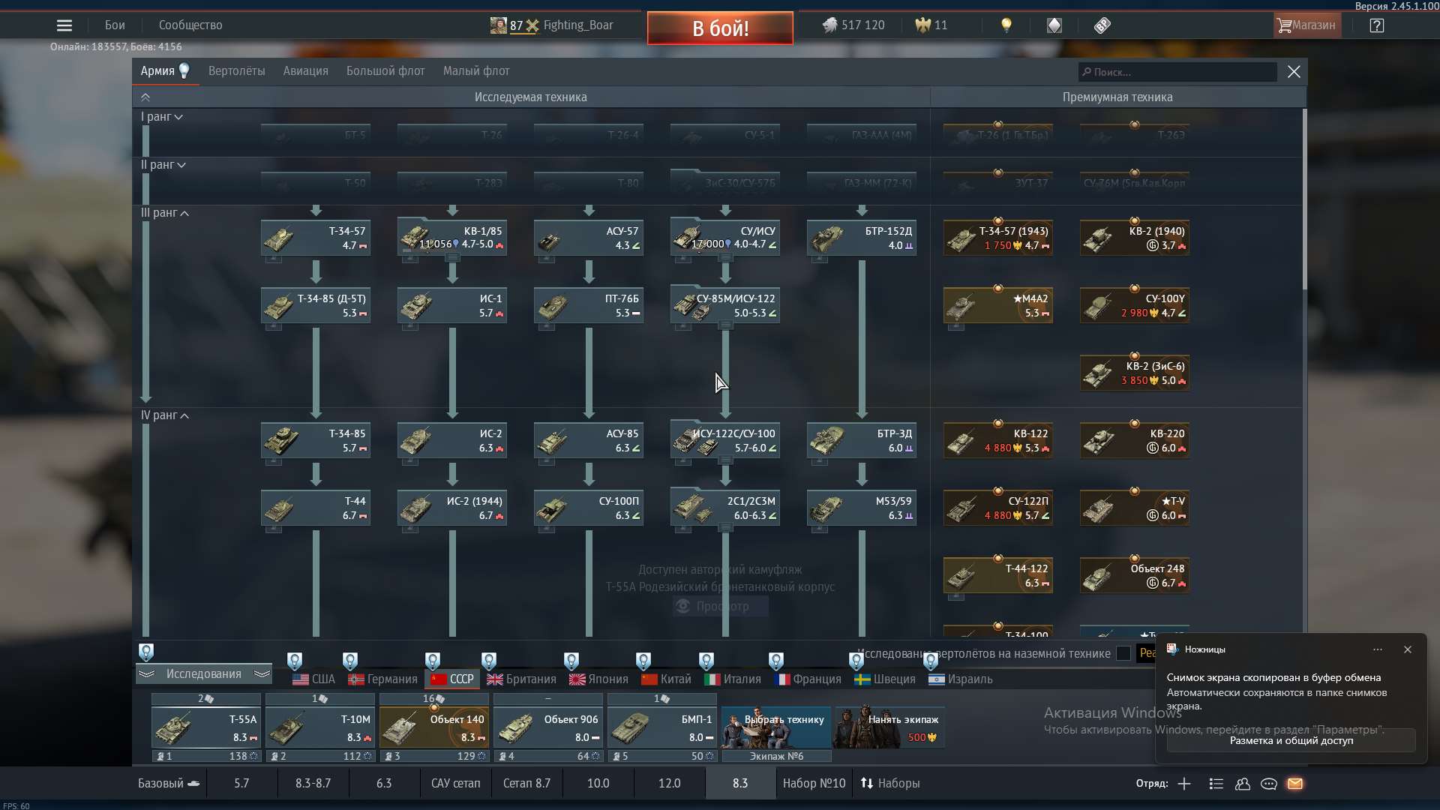Toggle helicopter research on ground vehicles checkbox
The height and width of the screenshot is (810, 1440).
[1123, 653]
